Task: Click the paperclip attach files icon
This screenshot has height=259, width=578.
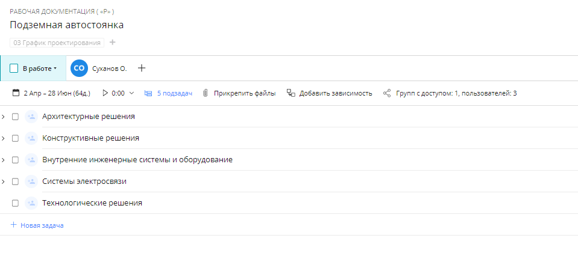Action: click(x=206, y=93)
